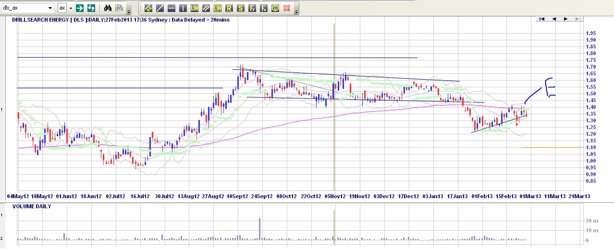Click the boxed LIN tool icon
Image resolution: width=614 pixels, height=249 pixels.
(218, 8)
